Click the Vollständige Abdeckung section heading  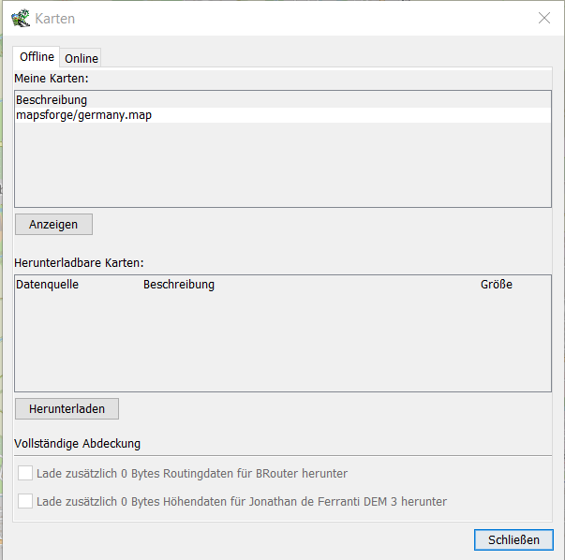78,444
